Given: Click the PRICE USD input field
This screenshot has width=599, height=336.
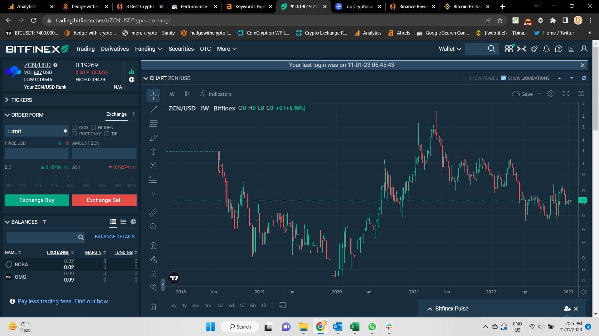Looking at the screenshot, I should click(37, 153).
